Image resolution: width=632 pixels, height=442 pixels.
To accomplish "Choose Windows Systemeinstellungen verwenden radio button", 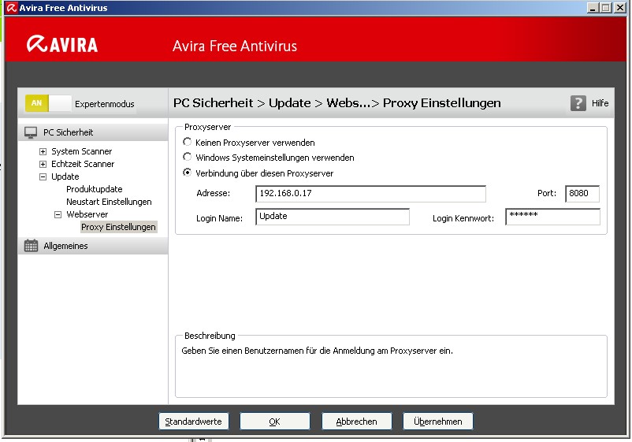I will (187, 158).
